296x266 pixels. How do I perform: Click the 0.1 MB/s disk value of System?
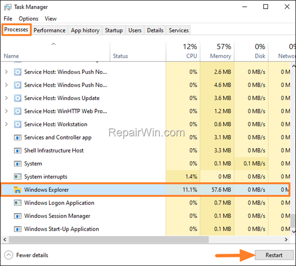pyautogui.click(x=254, y=164)
